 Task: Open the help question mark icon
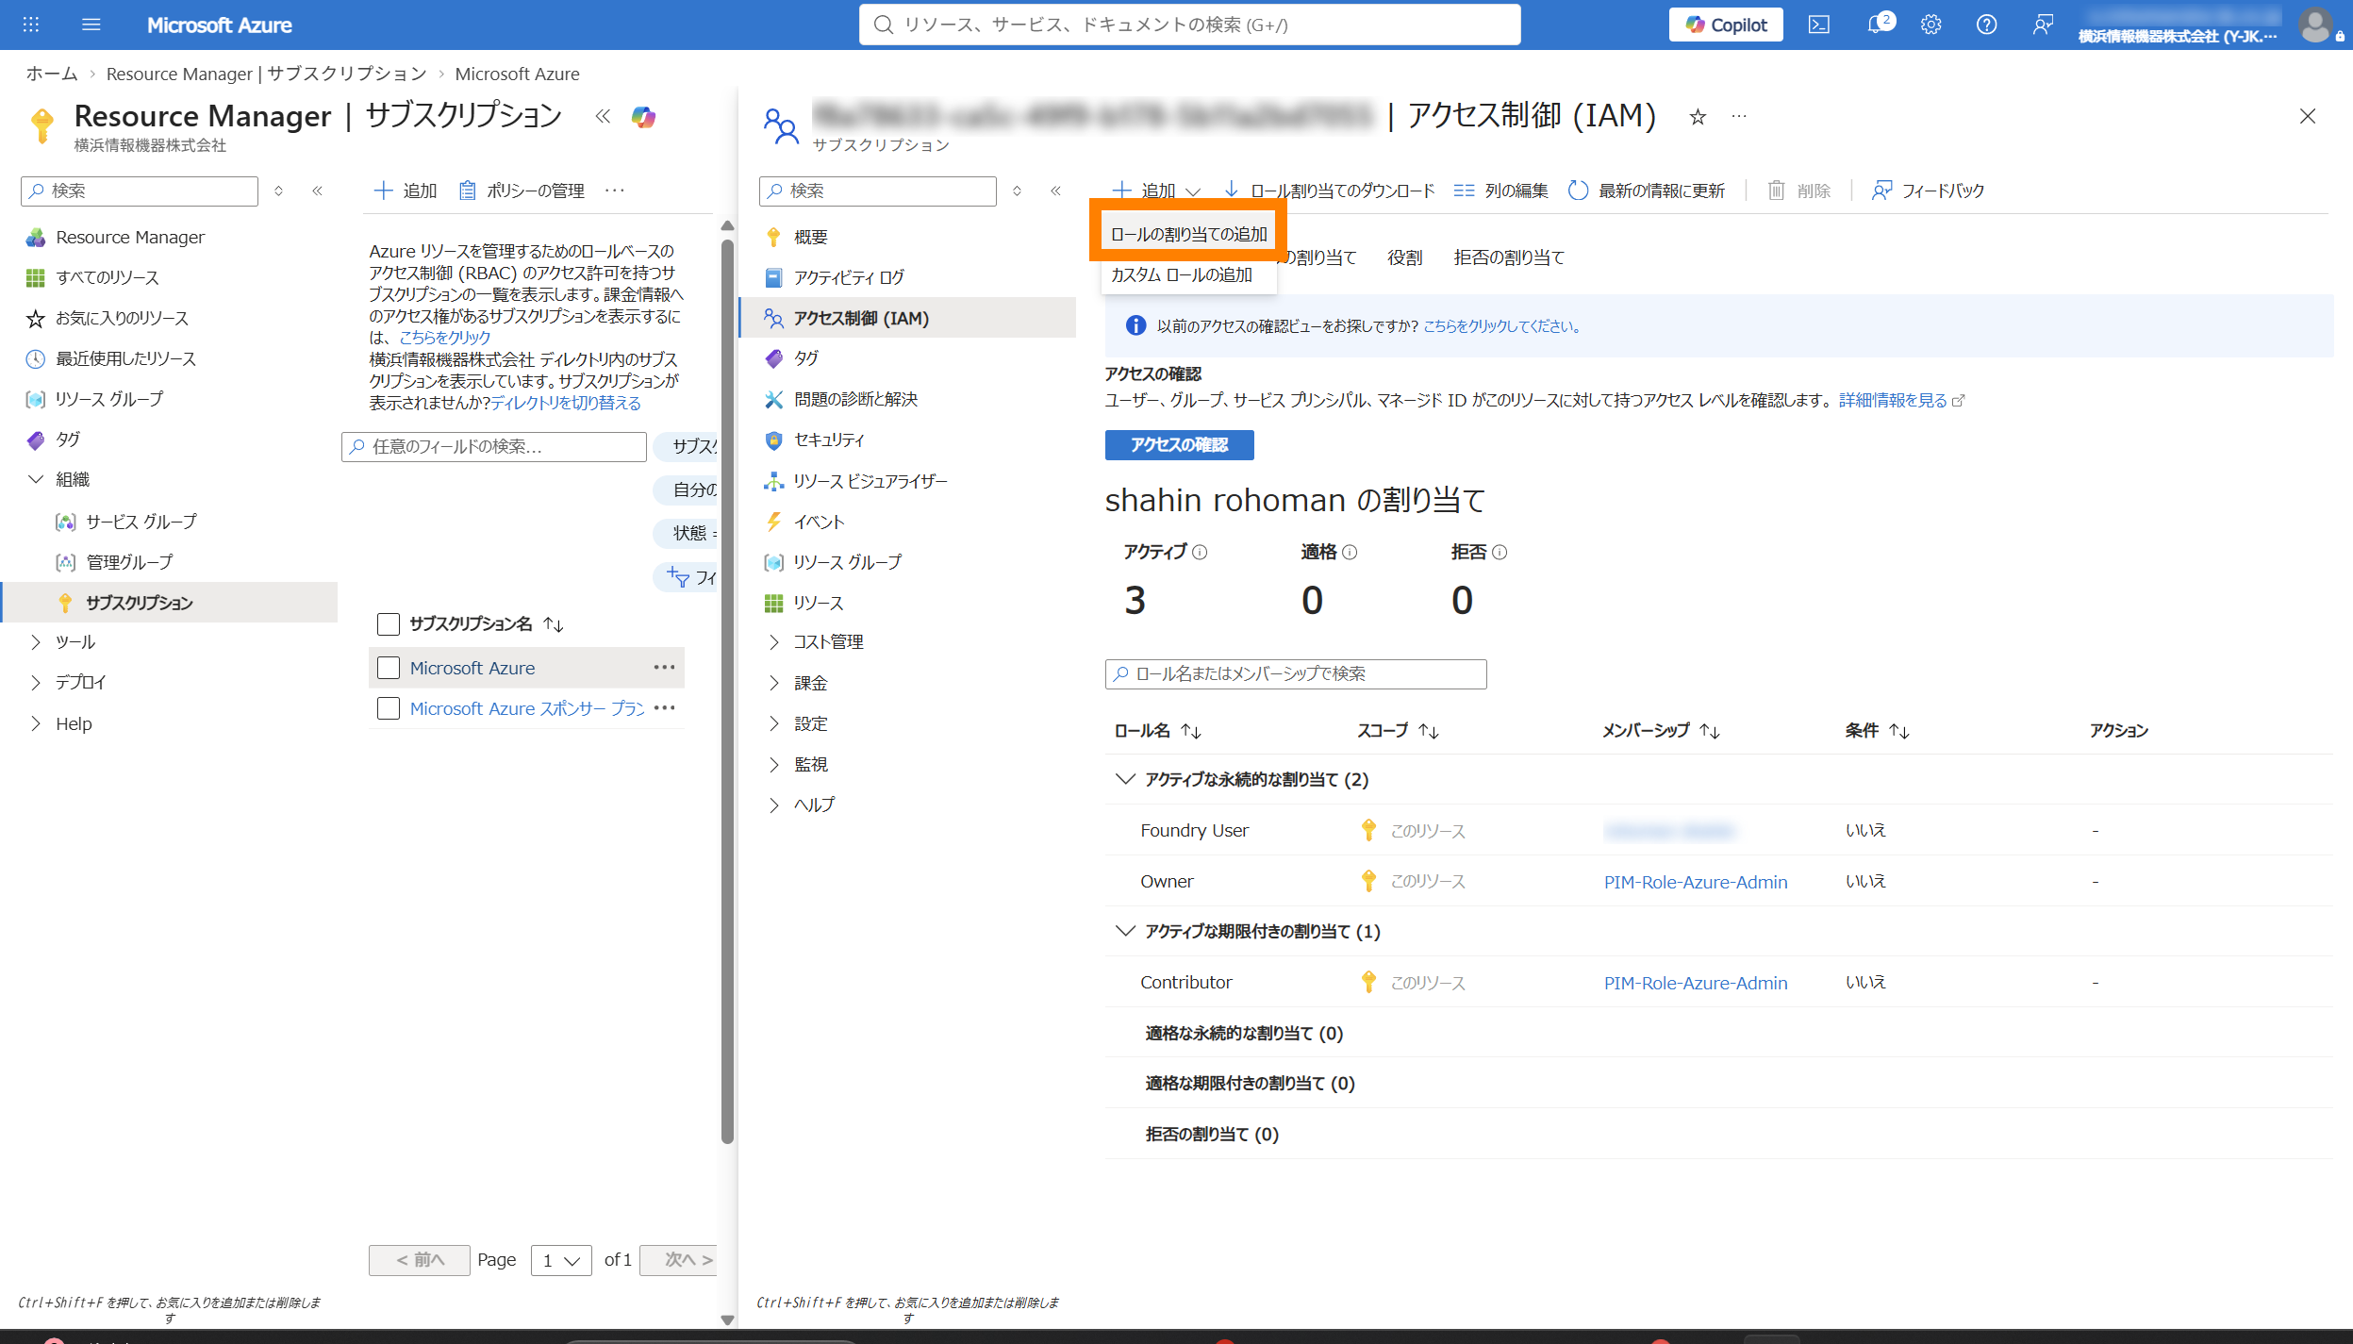[x=1986, y=25]
